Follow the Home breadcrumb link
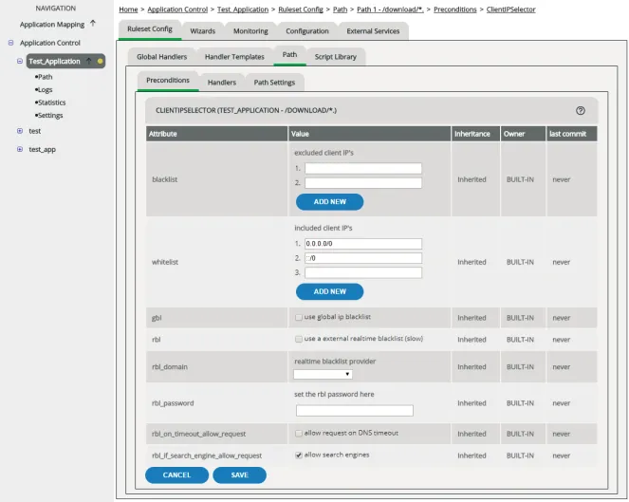Screen dimensions: 629x502 [x=128, y=9]
